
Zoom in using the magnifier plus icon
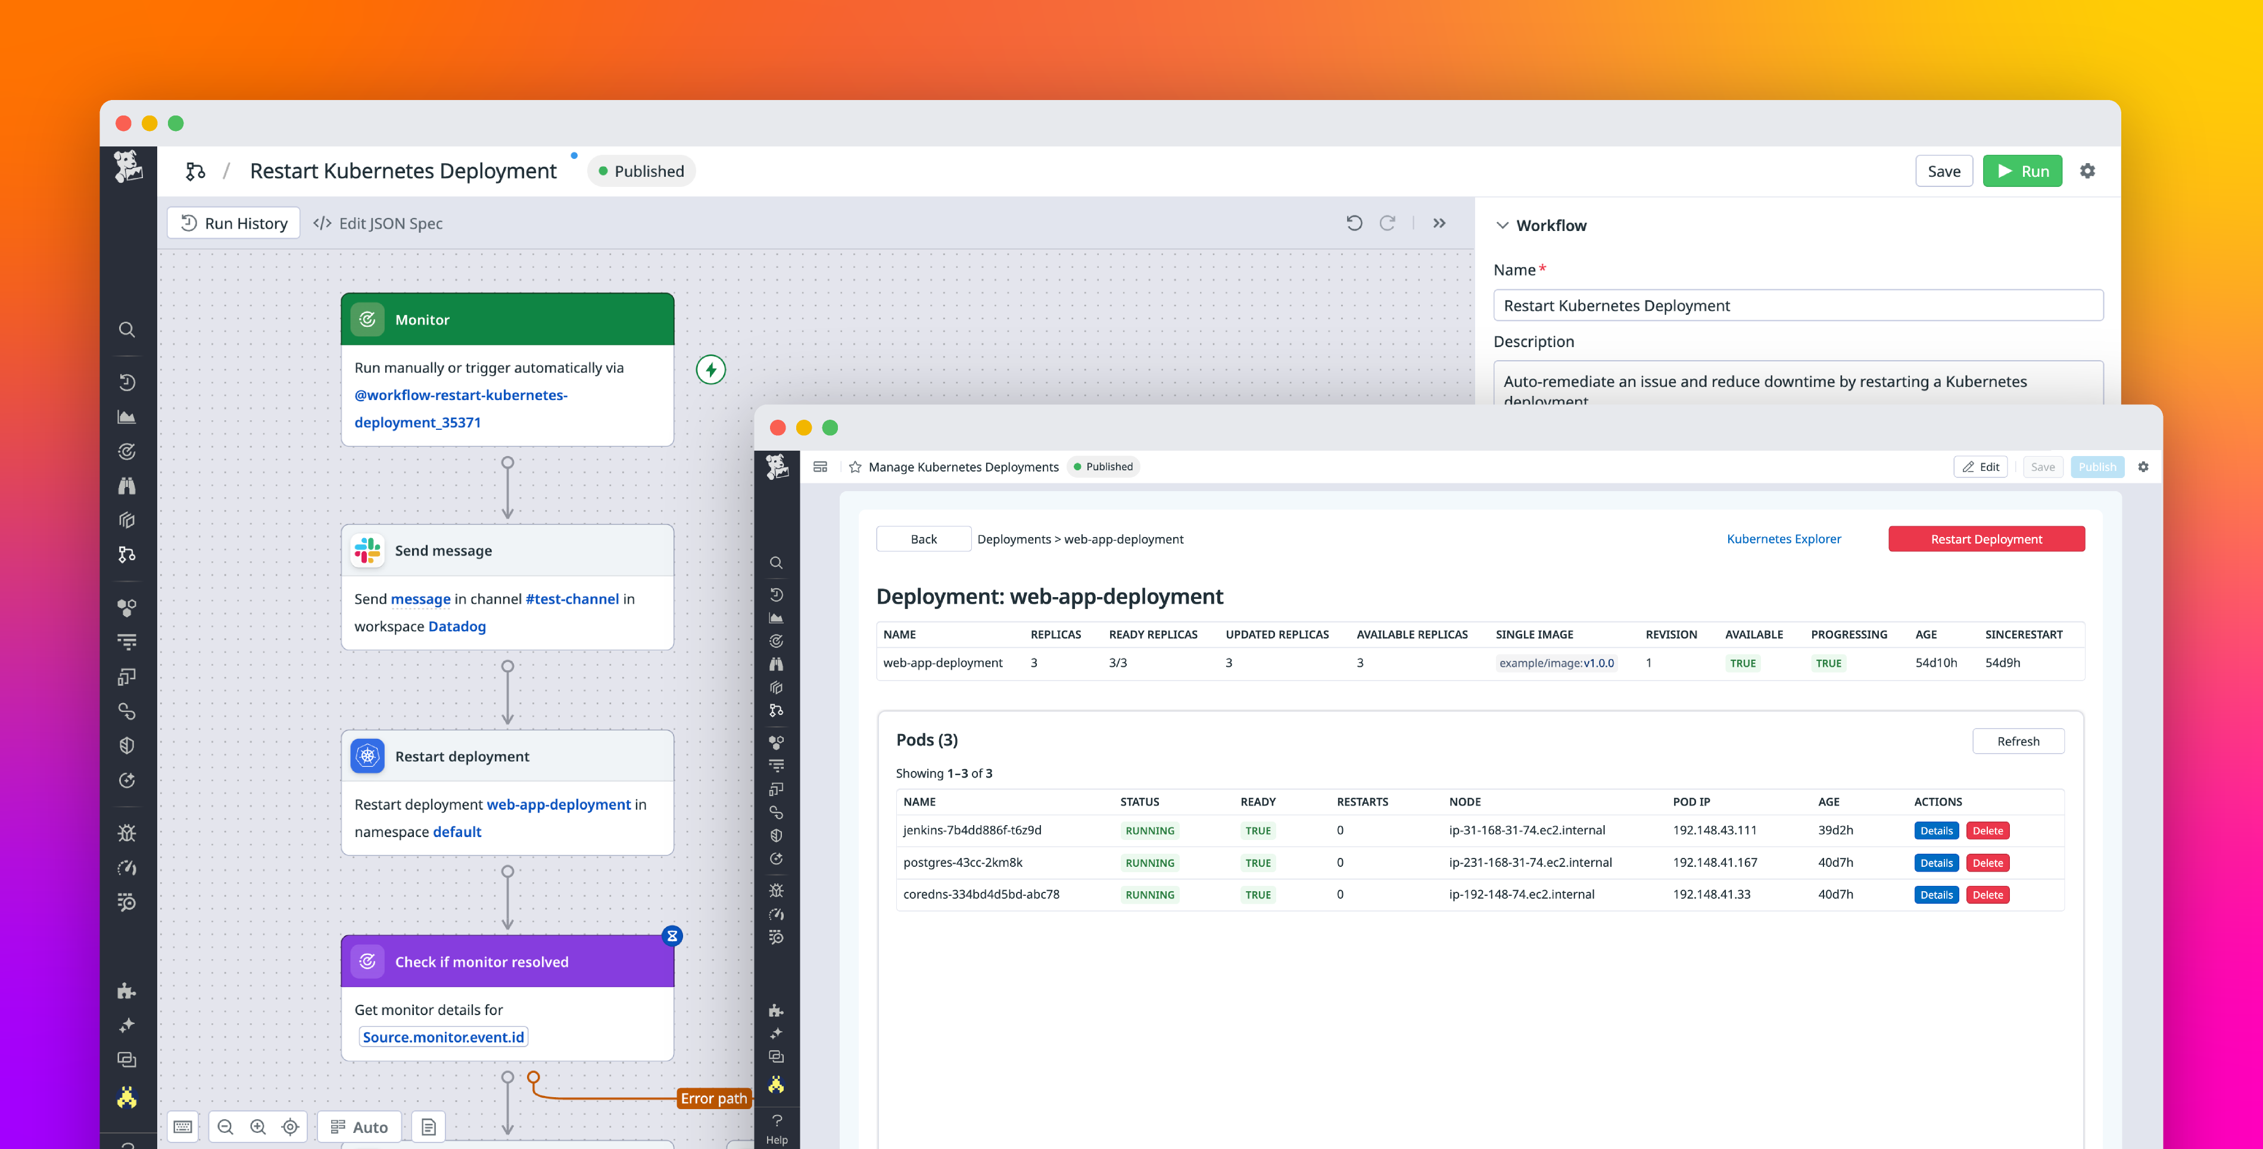pos(257,1126)
